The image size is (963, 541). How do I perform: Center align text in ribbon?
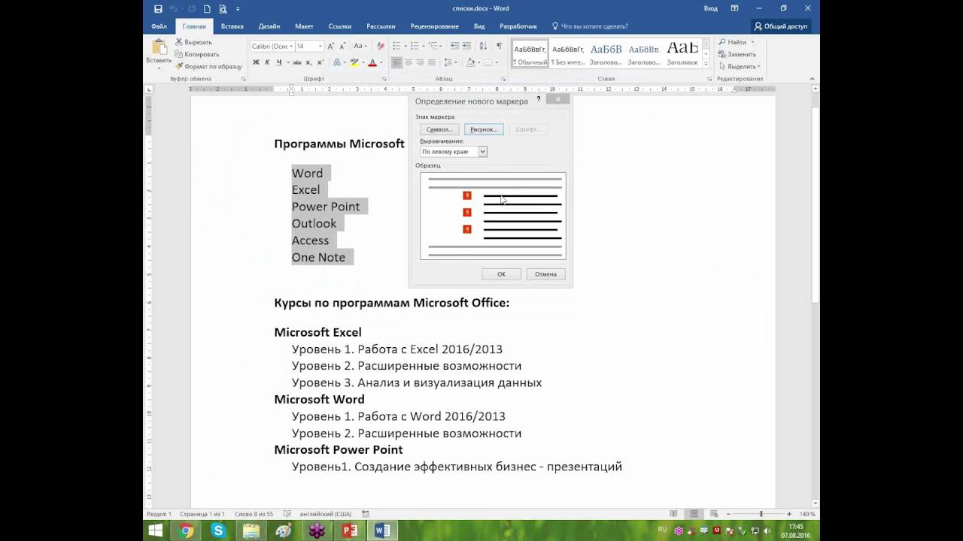(x=409, y=62)
